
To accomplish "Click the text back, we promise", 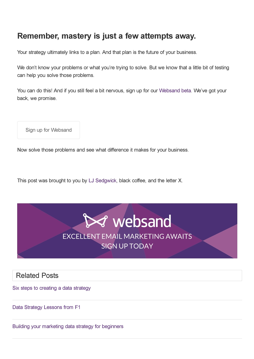I will [x=37, y=98].
